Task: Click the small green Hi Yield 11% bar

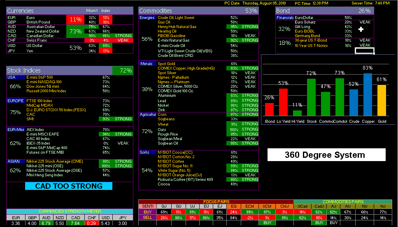Action: (297, 113)
